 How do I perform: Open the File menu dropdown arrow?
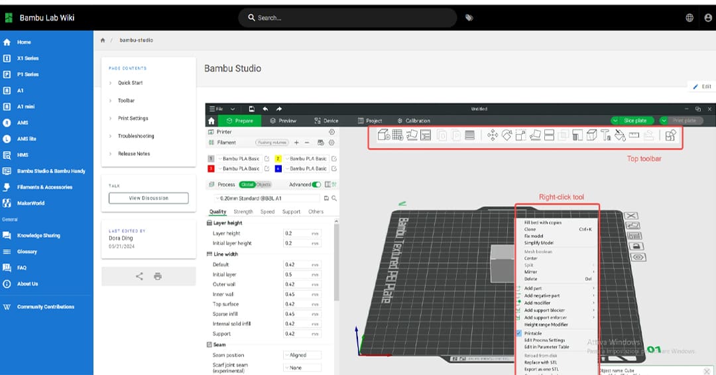[233, 109]
